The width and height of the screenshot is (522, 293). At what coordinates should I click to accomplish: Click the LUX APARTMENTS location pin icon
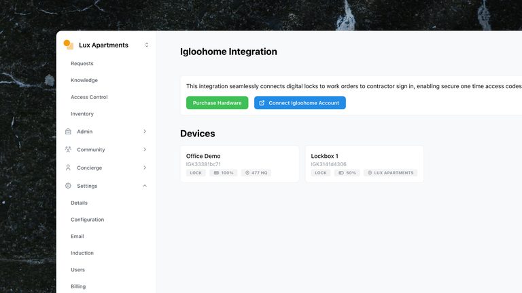pos(370,173)
